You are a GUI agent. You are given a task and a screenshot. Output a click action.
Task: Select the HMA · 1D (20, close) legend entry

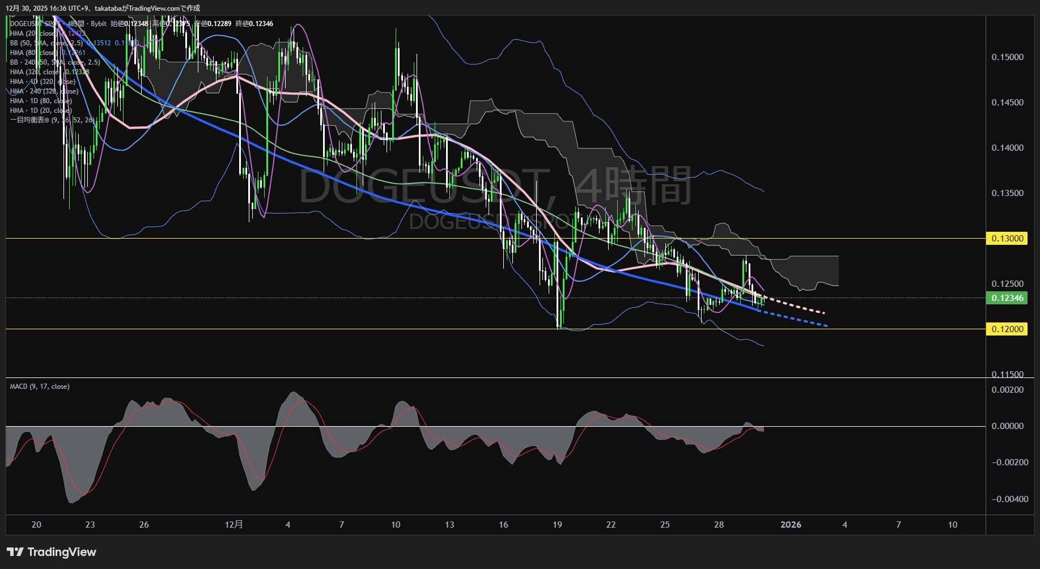(x=40, y=111)
